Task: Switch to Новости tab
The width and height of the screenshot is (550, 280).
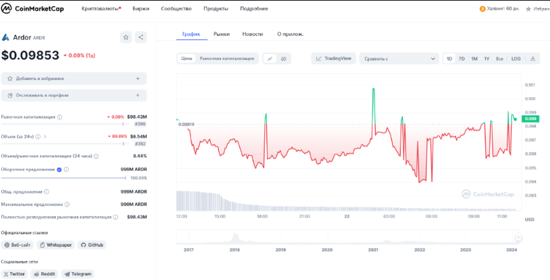Action: [x=252, y=34]
